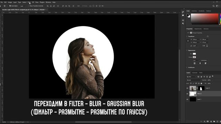Image resolution: width=221 pixels, height=124 pixels.
Task: Open the Filter menu
Action: [29, 2]
